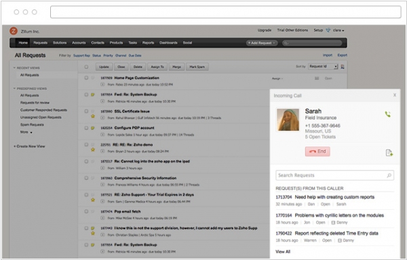Click the star on Zoho Supp users request
This screenshot has width=407, height=260.
pos(93,233)
